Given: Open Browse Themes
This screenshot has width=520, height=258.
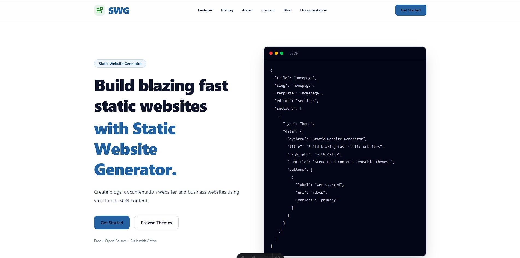Looking at the screenshot, I should [x=156, y=223].
